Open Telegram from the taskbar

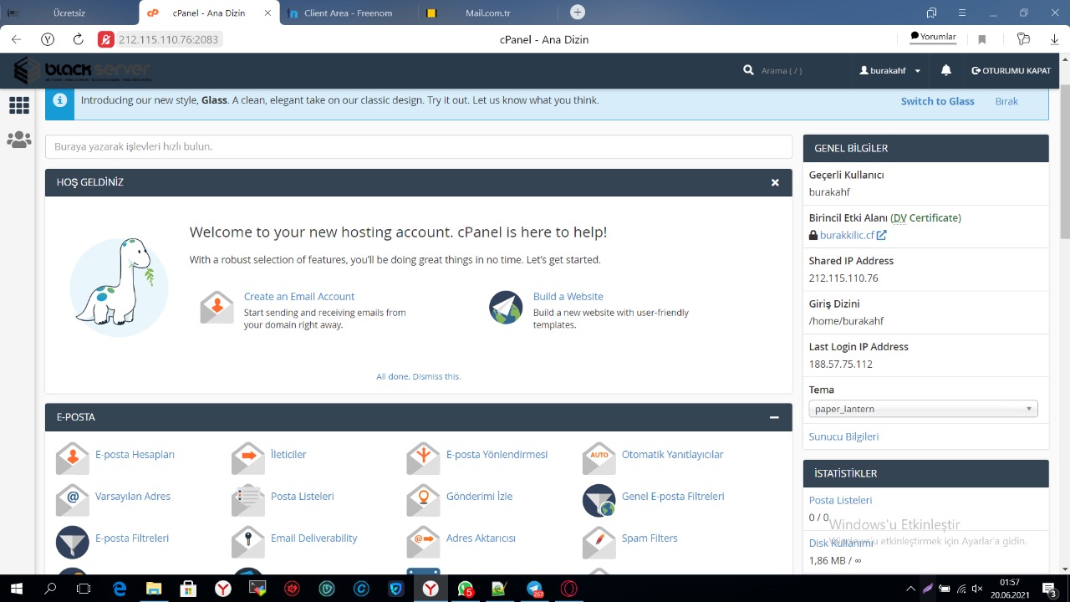[534, 589]
